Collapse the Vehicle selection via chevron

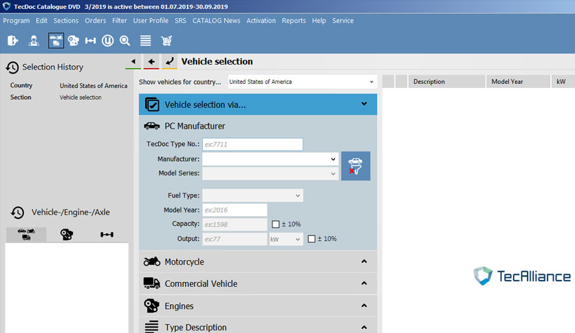[x=364, y=104]
